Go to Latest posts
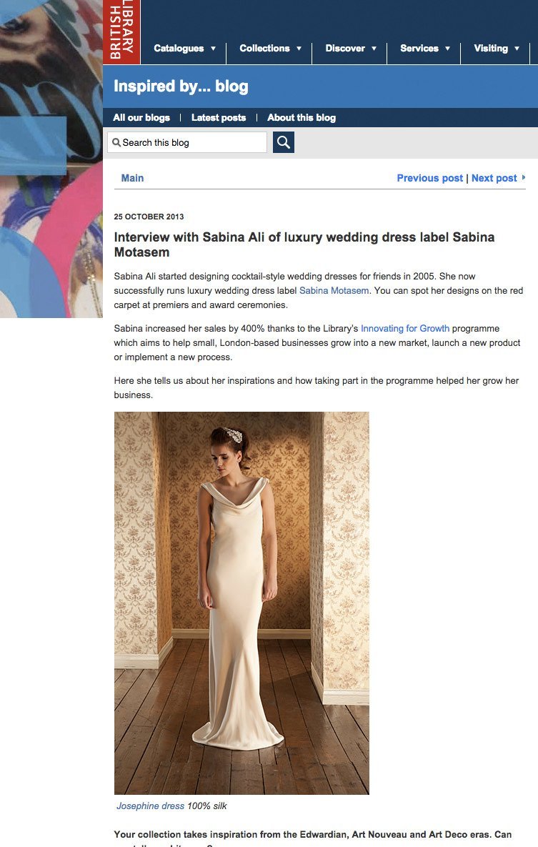This screenshot has width=538, height=847. 219,118
